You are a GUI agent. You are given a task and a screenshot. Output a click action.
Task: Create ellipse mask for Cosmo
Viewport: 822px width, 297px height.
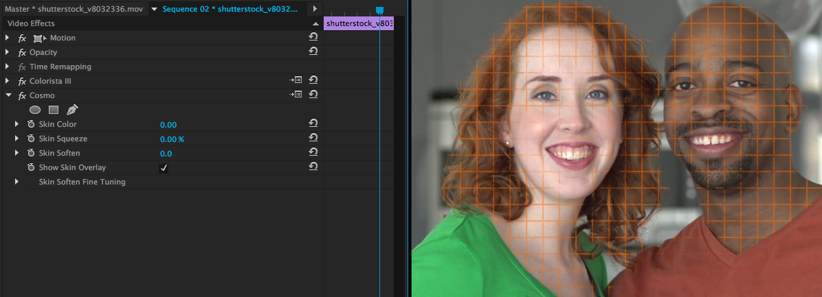35,110
